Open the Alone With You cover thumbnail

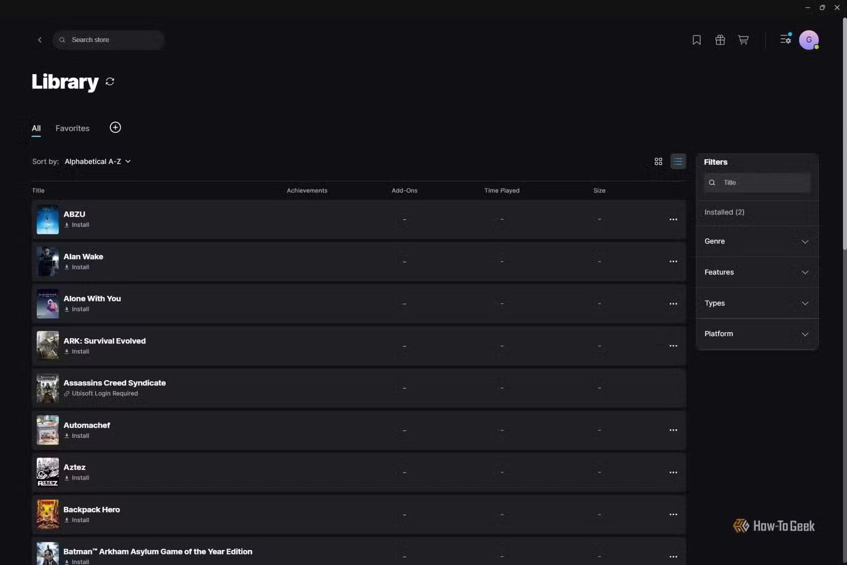pyautogui.click(x=48, y=304)
